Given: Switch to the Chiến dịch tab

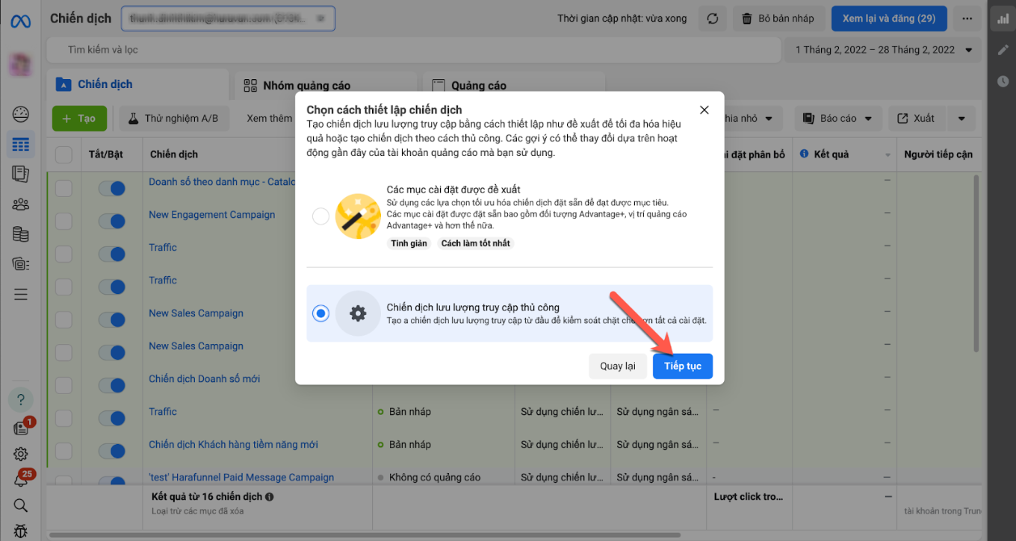Looking at the screenshot, I should [137, 84].
